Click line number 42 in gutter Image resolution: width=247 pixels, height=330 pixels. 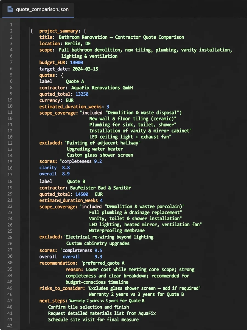tap(10, 326)
